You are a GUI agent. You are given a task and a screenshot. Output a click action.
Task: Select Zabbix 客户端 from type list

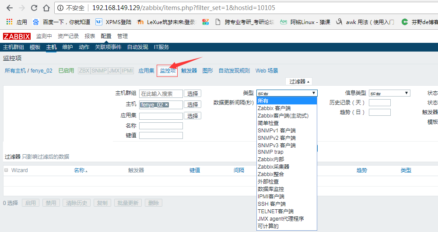pyautogui.click(x=287, y=108)
